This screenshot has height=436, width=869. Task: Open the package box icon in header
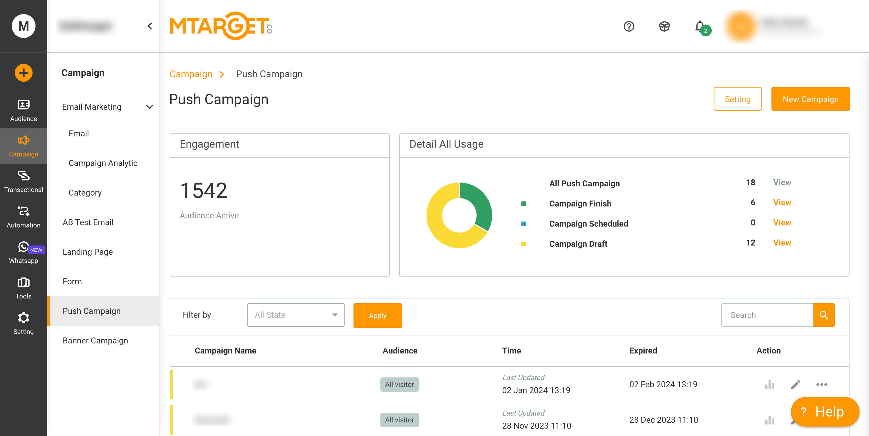(664, 26)
